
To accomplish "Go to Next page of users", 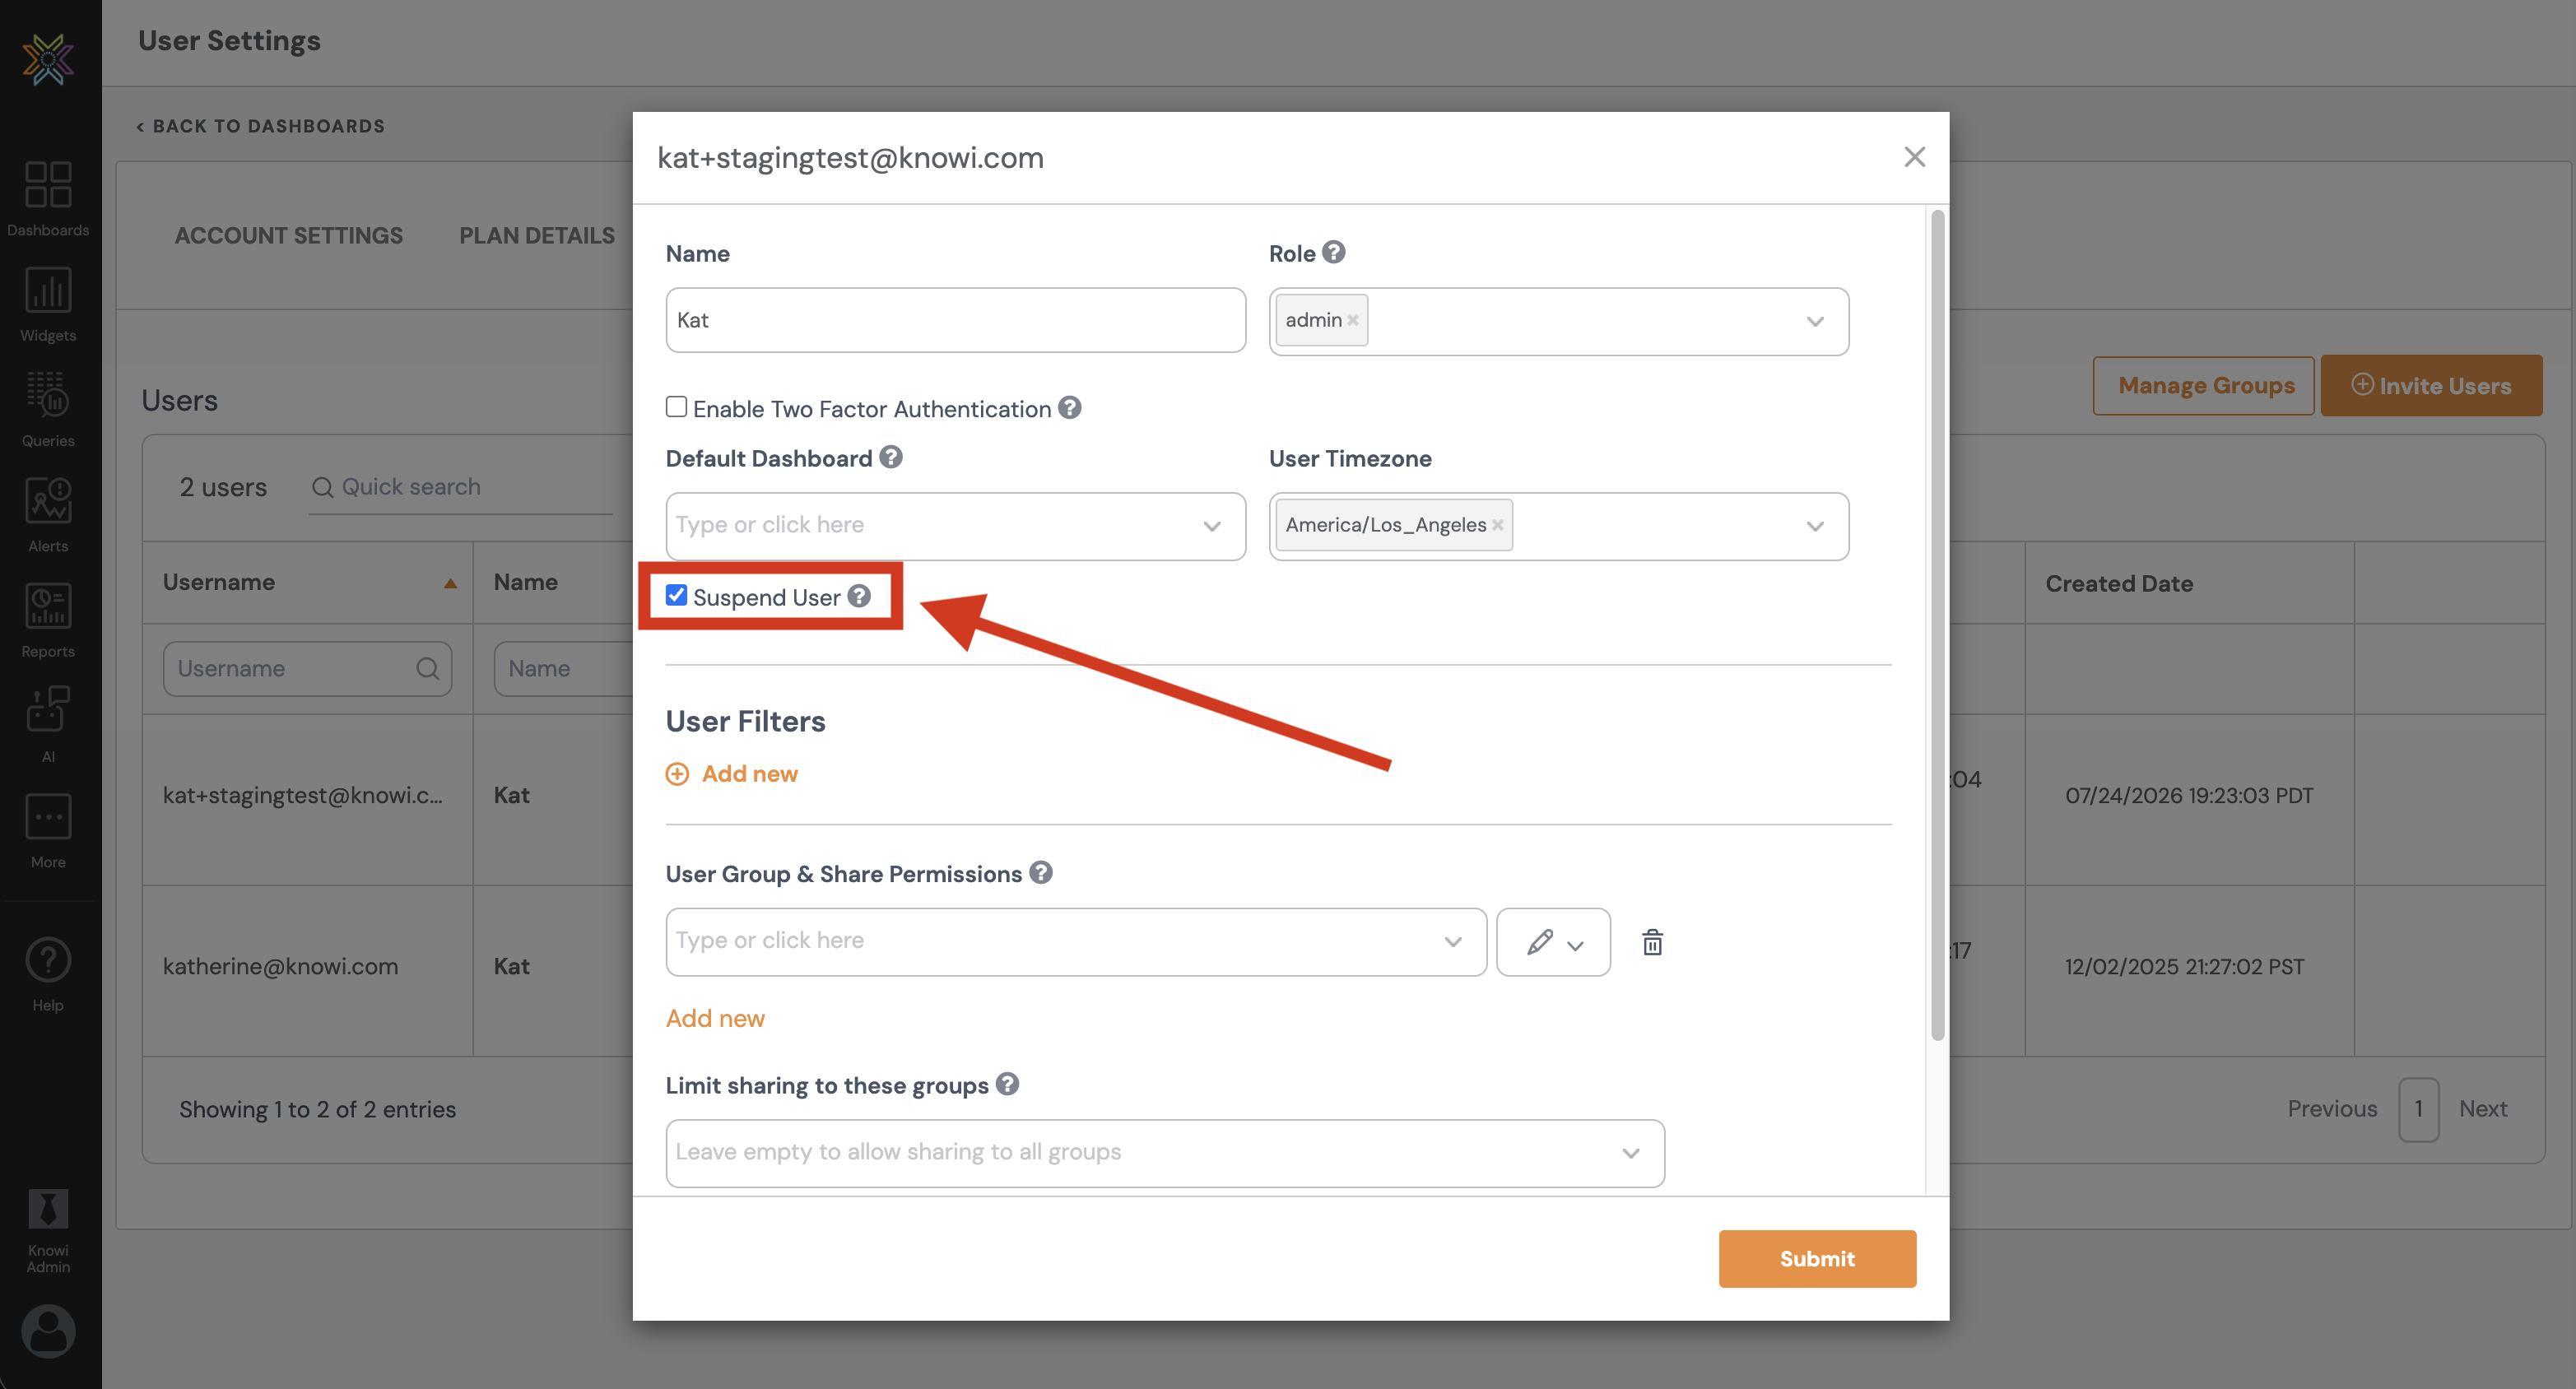I will (2483, 1109).
